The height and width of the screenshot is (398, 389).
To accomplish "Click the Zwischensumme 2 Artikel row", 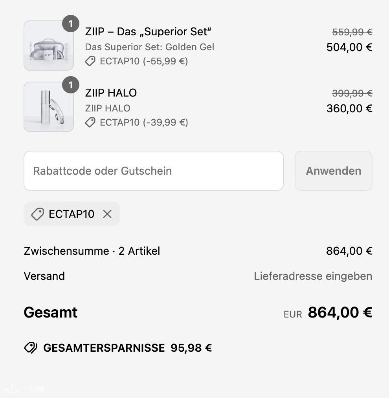I will 198,251.
